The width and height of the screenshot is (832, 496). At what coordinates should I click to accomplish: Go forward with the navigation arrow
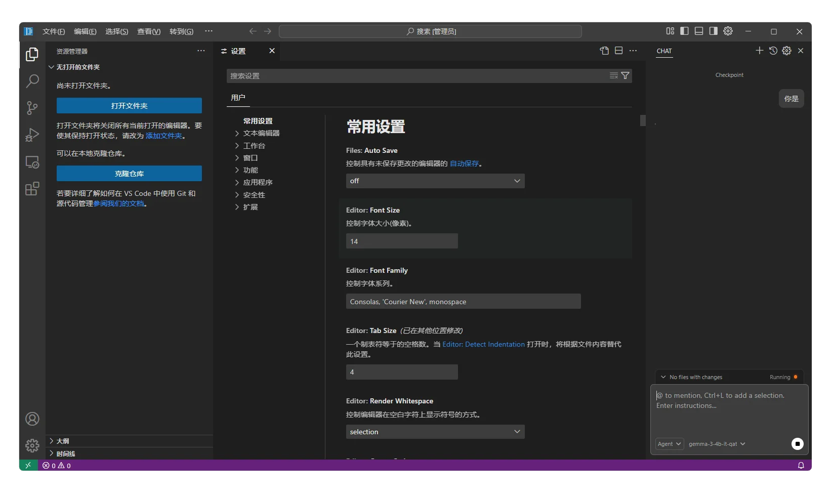pyautogui.click(x=268, y=31)
